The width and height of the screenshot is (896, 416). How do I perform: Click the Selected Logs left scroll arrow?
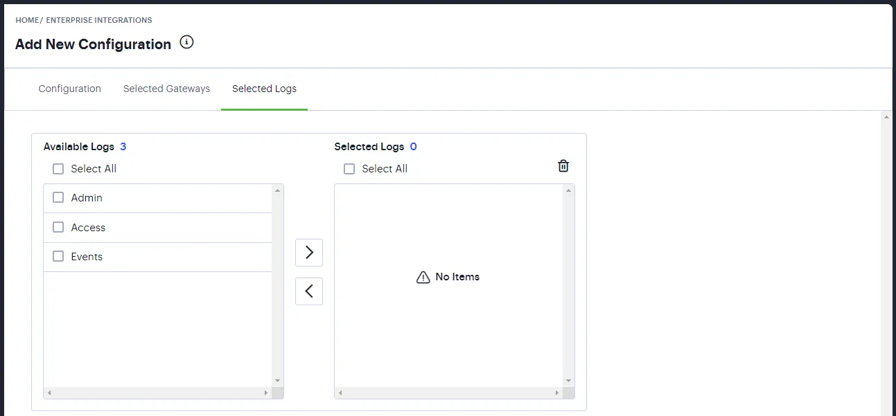[x=340, y=393]
